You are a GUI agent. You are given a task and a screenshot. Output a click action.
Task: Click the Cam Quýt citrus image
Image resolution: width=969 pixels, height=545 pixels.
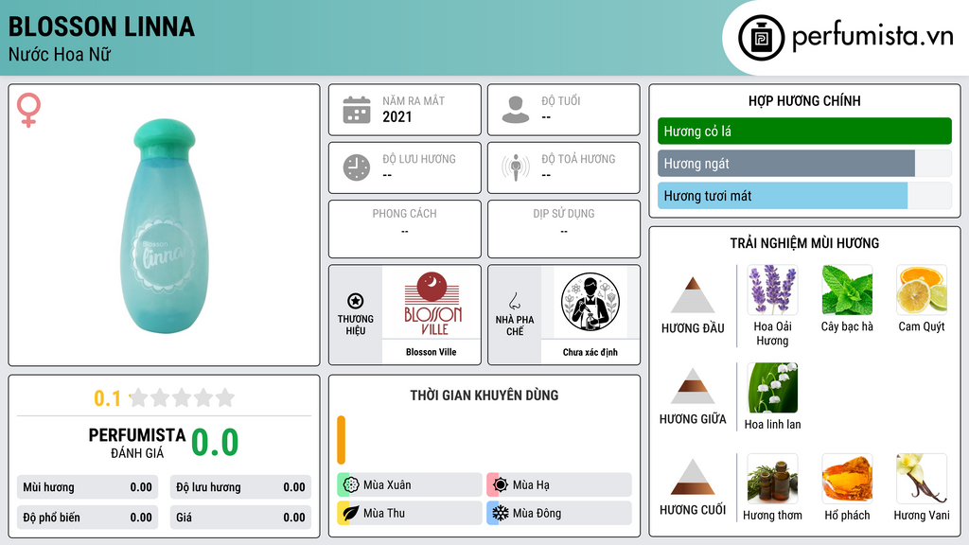click(922, 290)
